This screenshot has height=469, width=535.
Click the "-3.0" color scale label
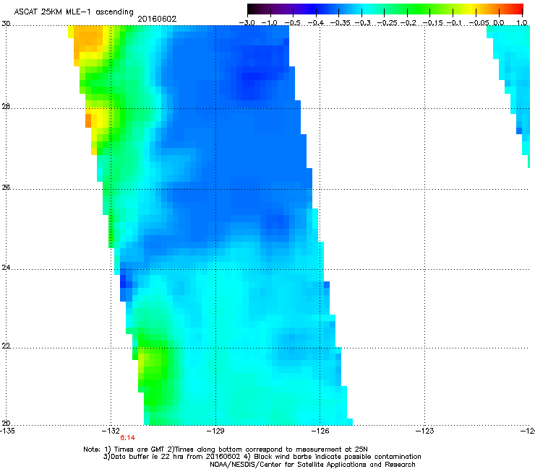(247, 23)
